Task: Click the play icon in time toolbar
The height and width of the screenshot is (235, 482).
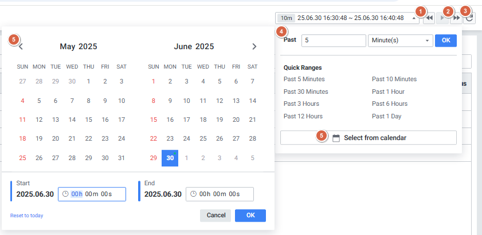Action: pos(442,18)
